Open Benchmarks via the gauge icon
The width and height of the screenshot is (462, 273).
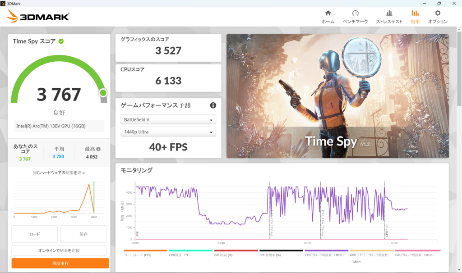tap(355, 14)
